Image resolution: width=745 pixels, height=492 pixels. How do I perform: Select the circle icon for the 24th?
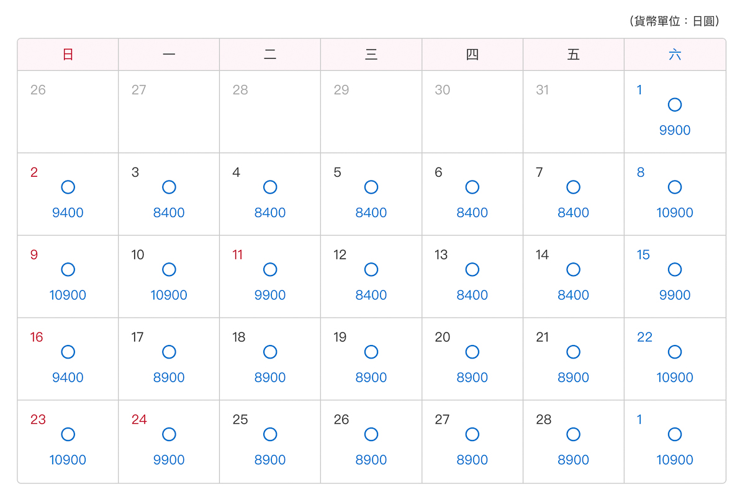tap(169, 435)
